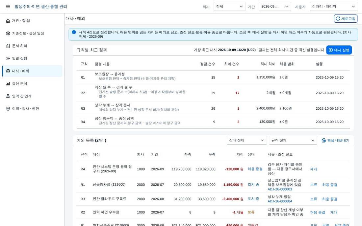
Task: Open the 기간 2026-09 dropdown
Action: point(275,7)
